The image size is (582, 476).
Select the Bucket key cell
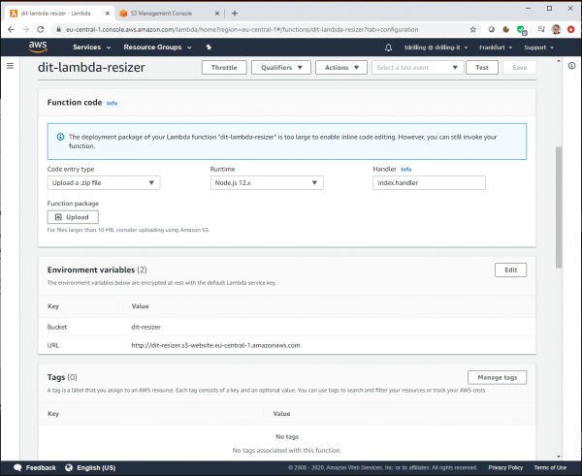tap(57, 327)
